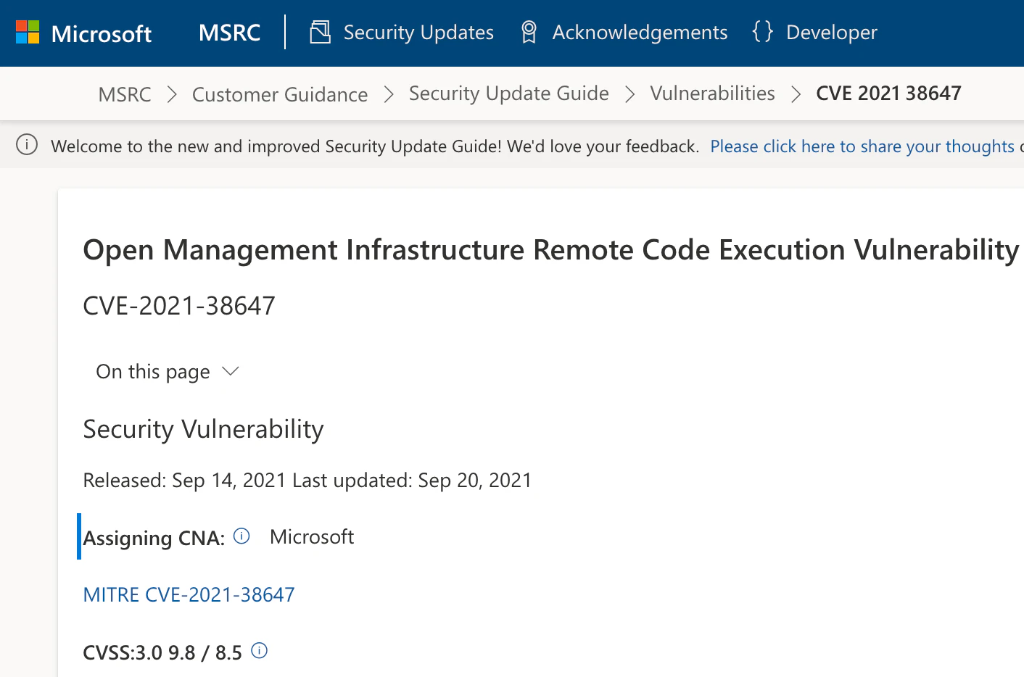Click the Assigning CNA info icon
This screenshot has width=1024, height=677.
241,536
